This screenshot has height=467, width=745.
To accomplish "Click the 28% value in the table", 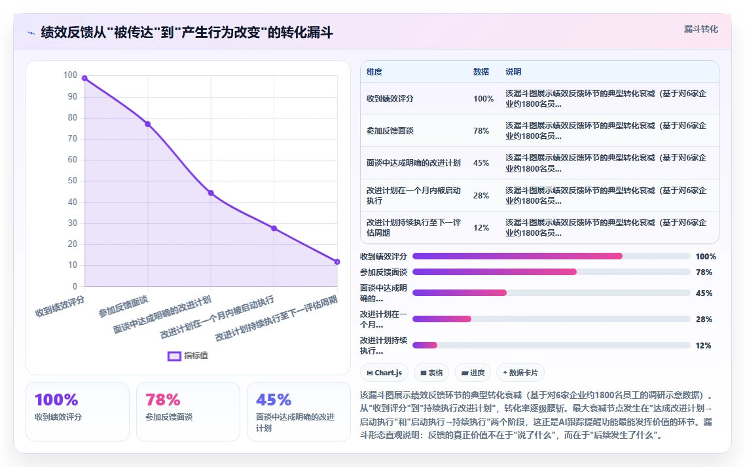I will click(481, 195).
